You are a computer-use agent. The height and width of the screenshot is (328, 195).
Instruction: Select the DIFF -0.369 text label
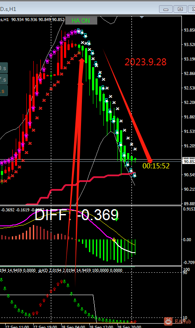[77, 215]
